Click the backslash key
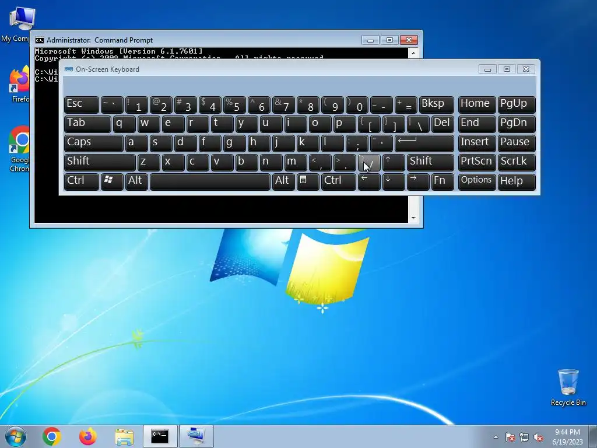 (x=417, y=125)
